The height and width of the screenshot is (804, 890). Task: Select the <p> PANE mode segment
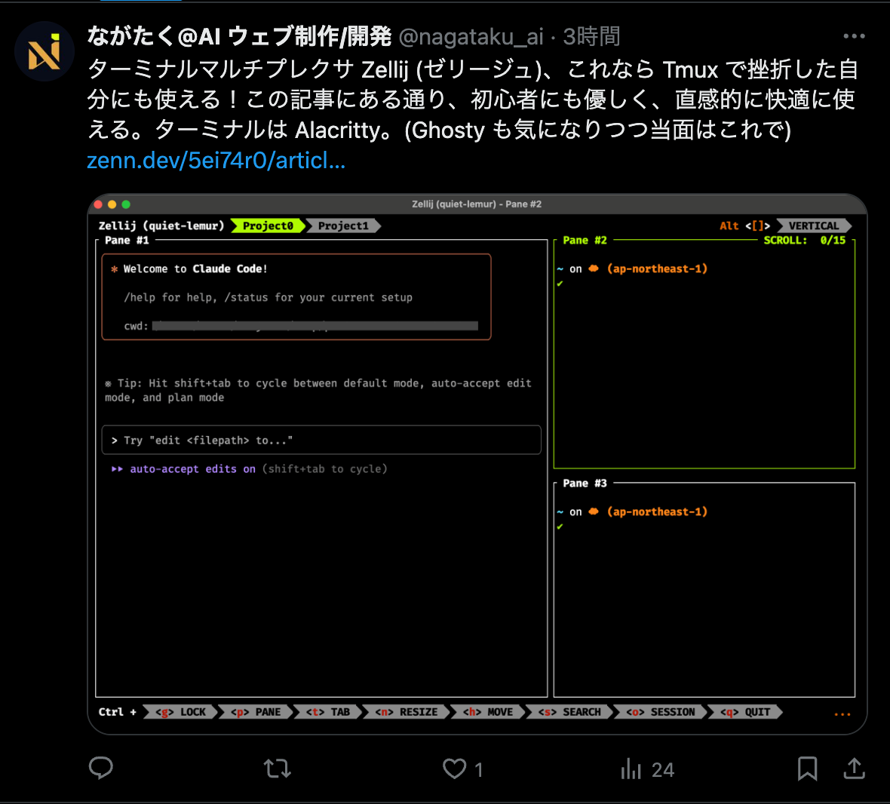tap(256, 712)
